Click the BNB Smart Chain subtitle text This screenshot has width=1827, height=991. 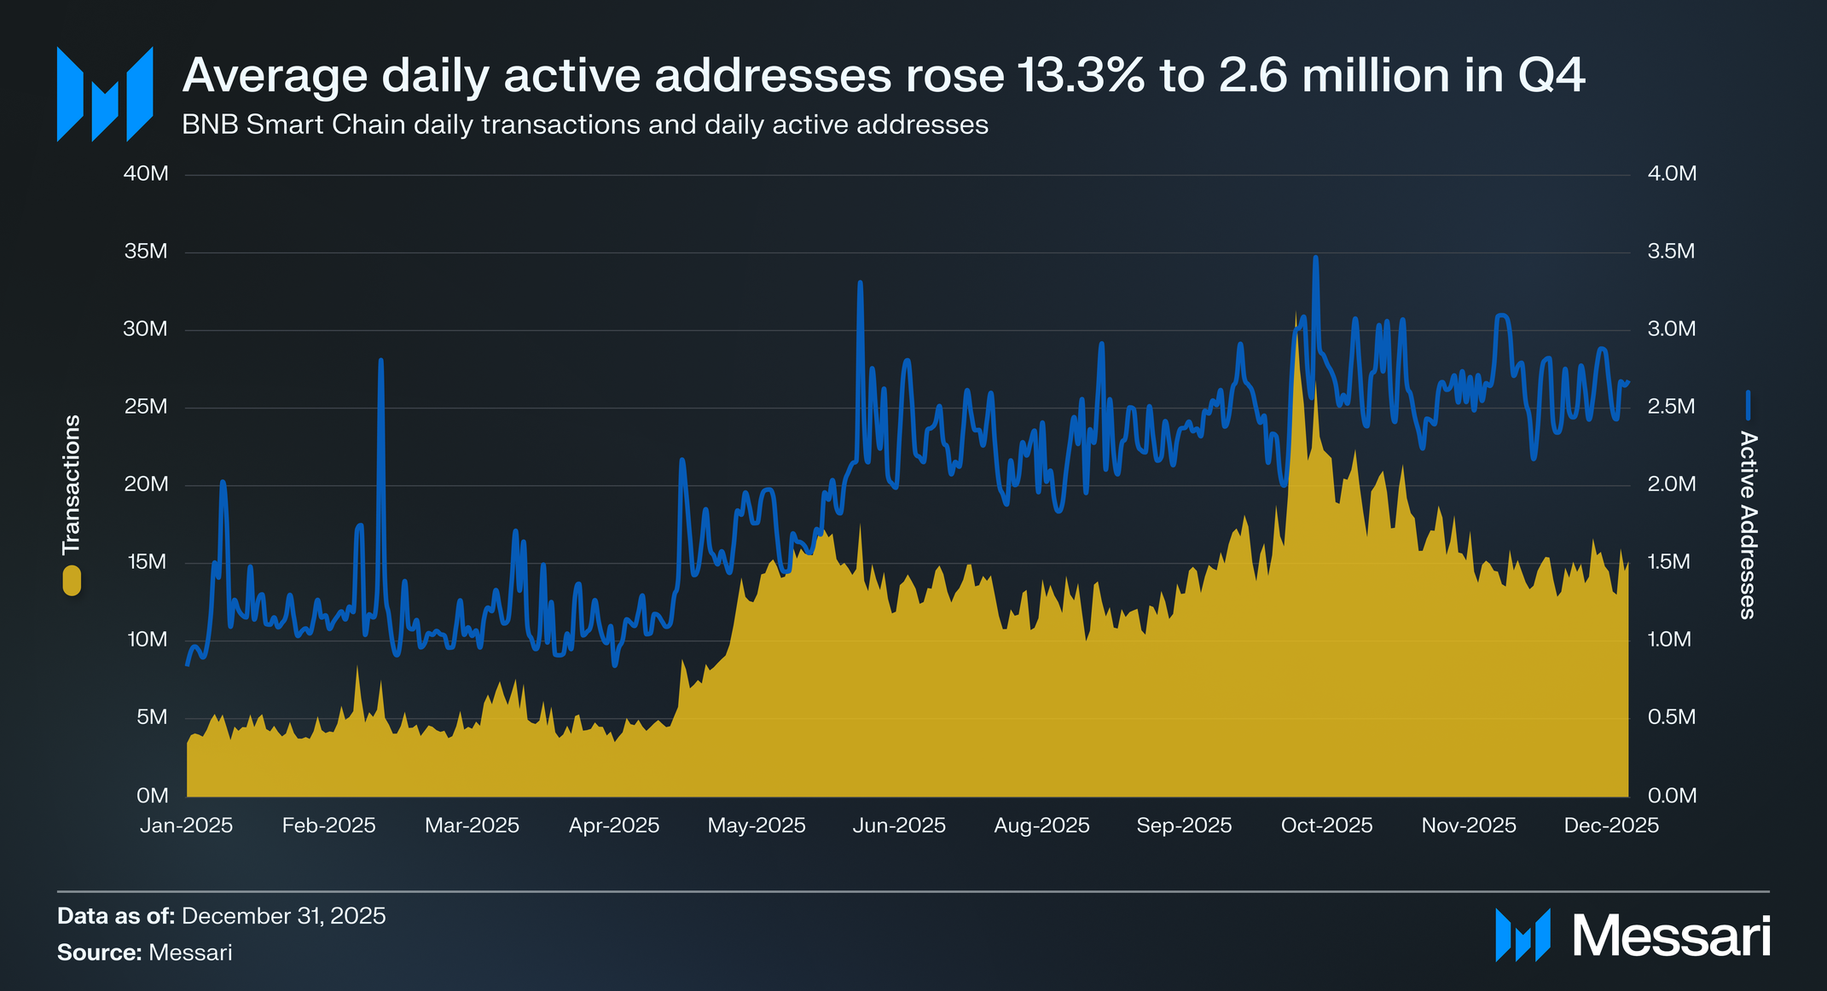[585, 125]
